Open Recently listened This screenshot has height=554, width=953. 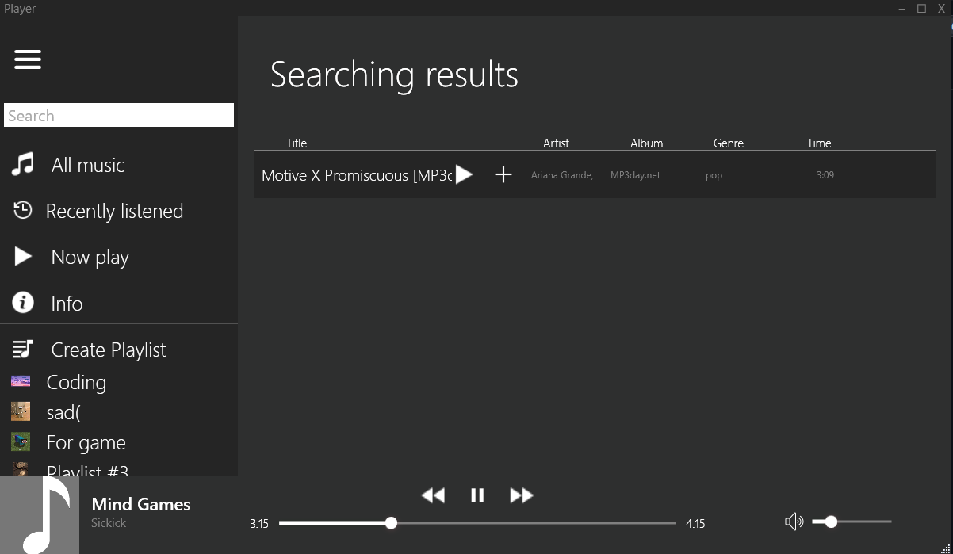coord(114,211)
